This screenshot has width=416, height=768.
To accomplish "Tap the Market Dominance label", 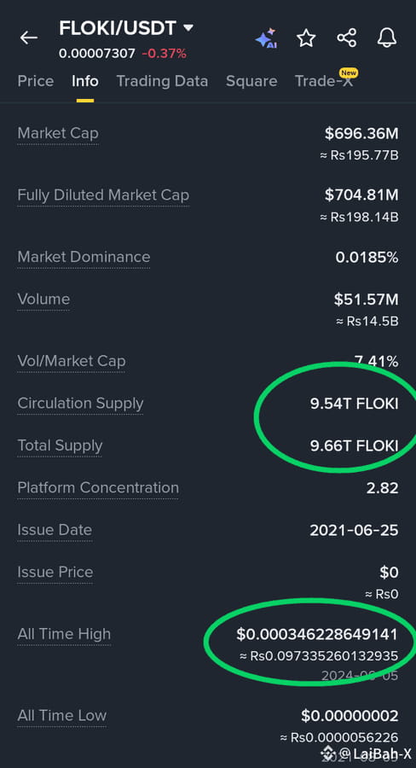I will pyautogui.click(x=84, y=257).
